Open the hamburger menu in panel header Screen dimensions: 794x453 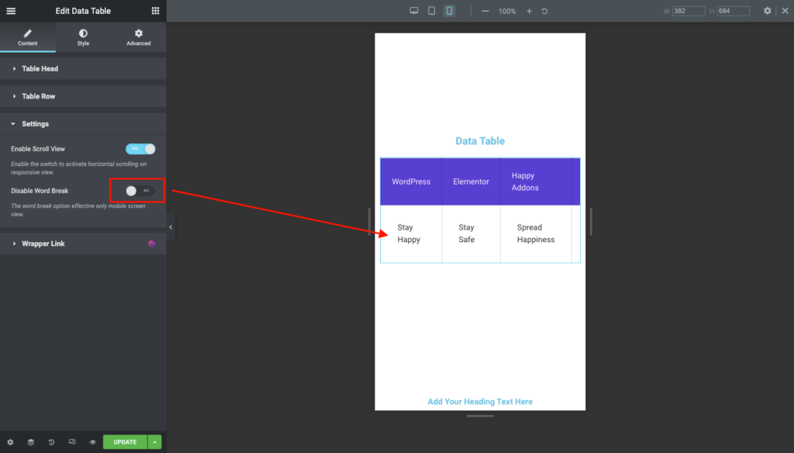point(11,11)
